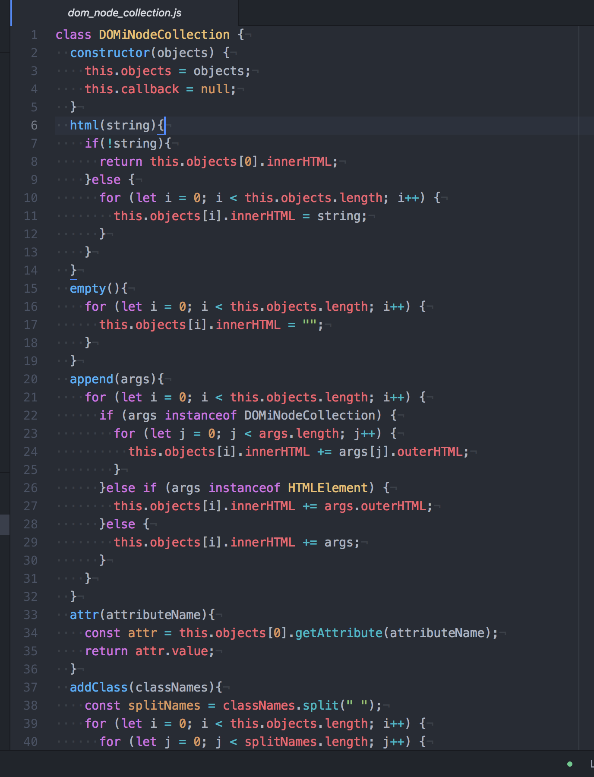Click '}else {' on line 9
The height and width of the screenshot is (777, 594).
(x=110, y=180)
